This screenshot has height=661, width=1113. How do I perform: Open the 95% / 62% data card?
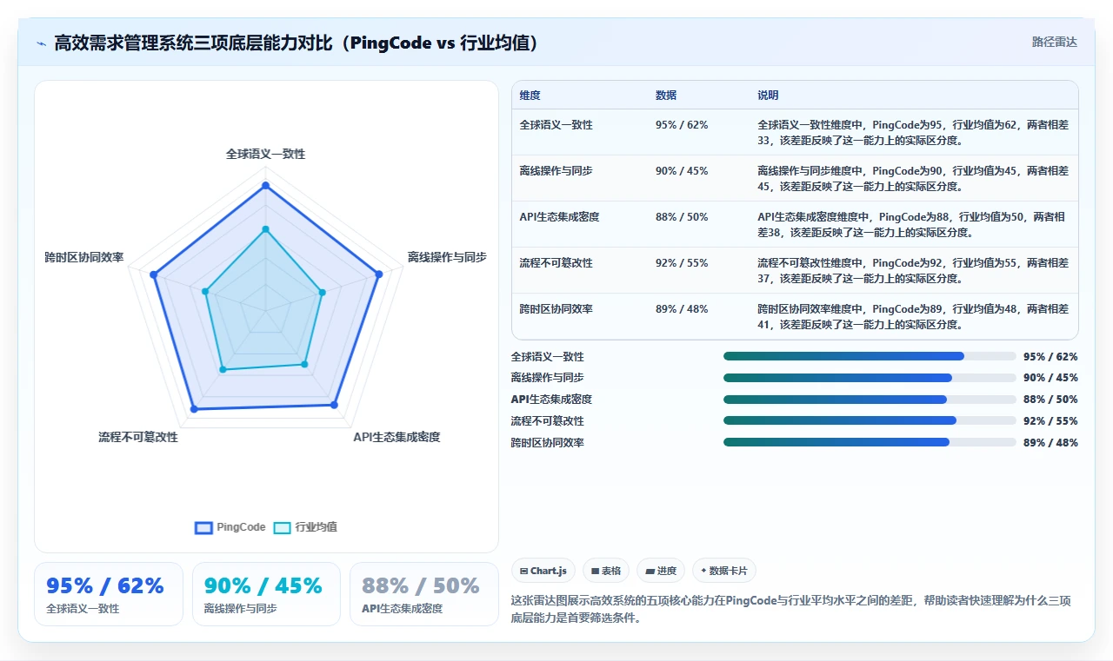click(x=109, y=594)
